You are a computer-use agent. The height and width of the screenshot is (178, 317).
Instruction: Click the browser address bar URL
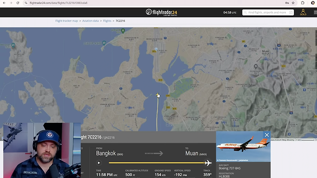pyautogui.click(x=58, y=3)
